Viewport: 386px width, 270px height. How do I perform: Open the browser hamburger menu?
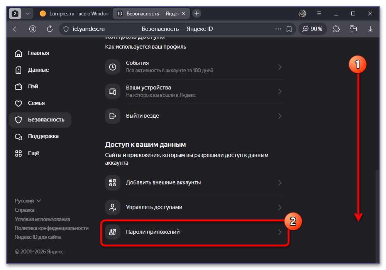click(x=319, y=13)
